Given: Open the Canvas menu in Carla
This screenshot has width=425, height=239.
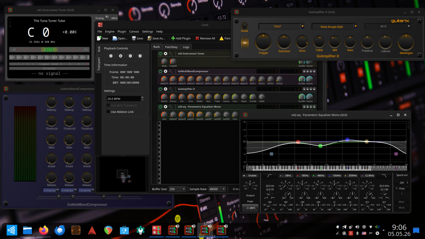Looking at the screenshot, I should click(x=134, y=32).
